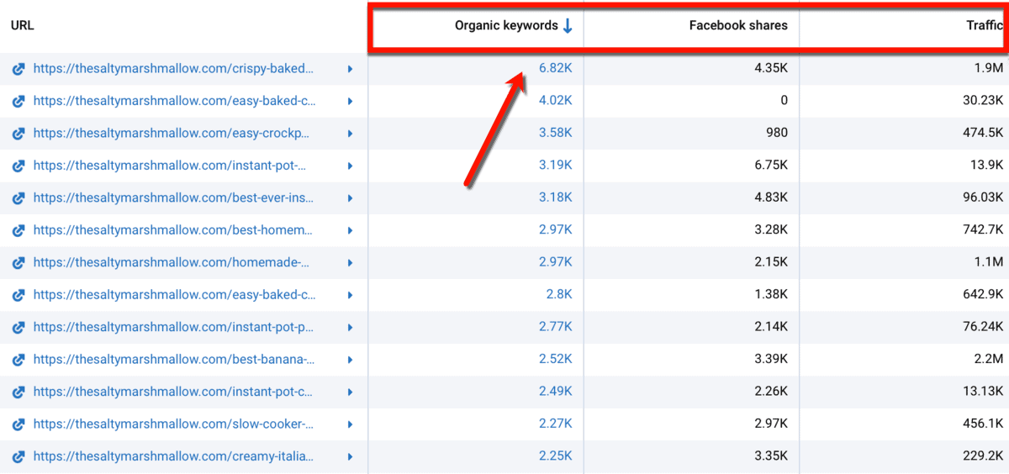This screenshot has width=1009, height=474.
Task: Select the 2.2M traffic cell
Action: pos(988,360)
